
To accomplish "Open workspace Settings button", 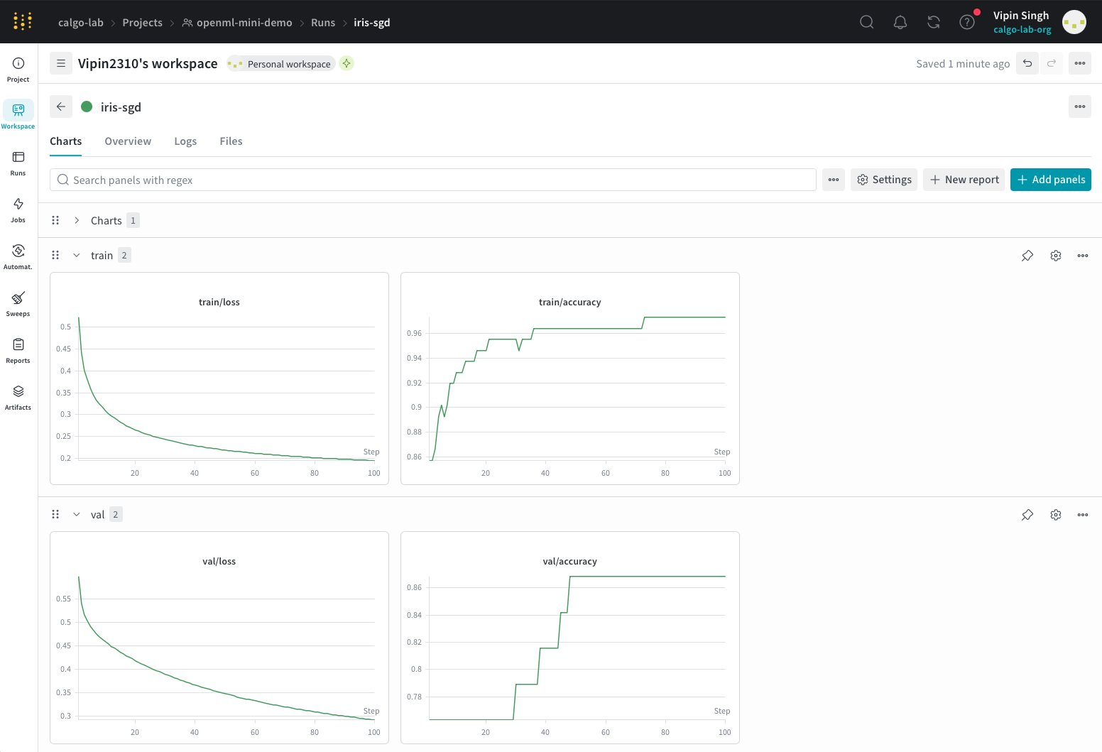I will [x=884, y=180].
